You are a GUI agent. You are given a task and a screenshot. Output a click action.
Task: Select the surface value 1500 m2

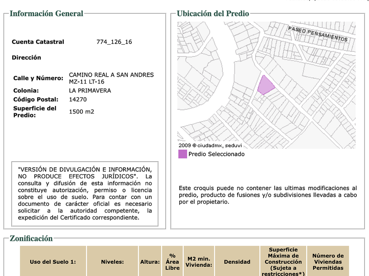[x=81, y=112]
